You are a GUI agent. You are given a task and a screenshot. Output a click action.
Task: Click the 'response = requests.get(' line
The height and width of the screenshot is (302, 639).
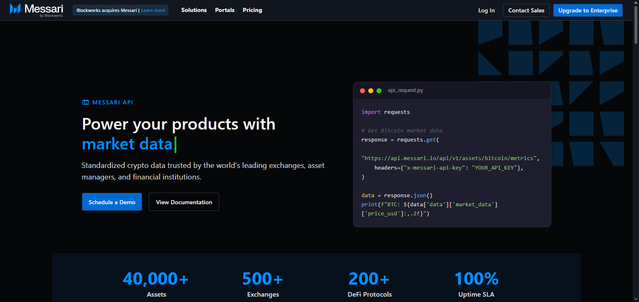pyautogui.click(x=400, y=139)
